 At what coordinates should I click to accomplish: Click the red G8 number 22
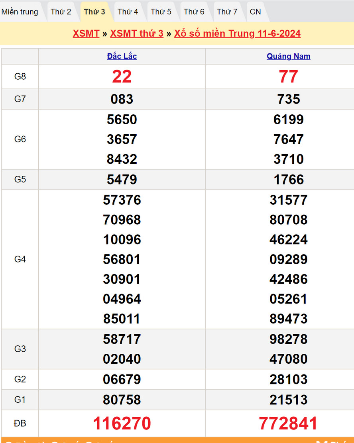122,76
